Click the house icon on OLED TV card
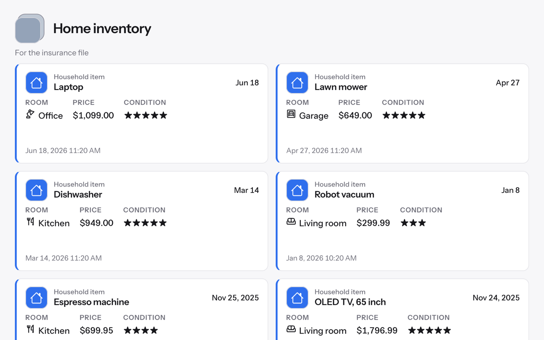Screen dimensions: 544x340 [297, 297]
